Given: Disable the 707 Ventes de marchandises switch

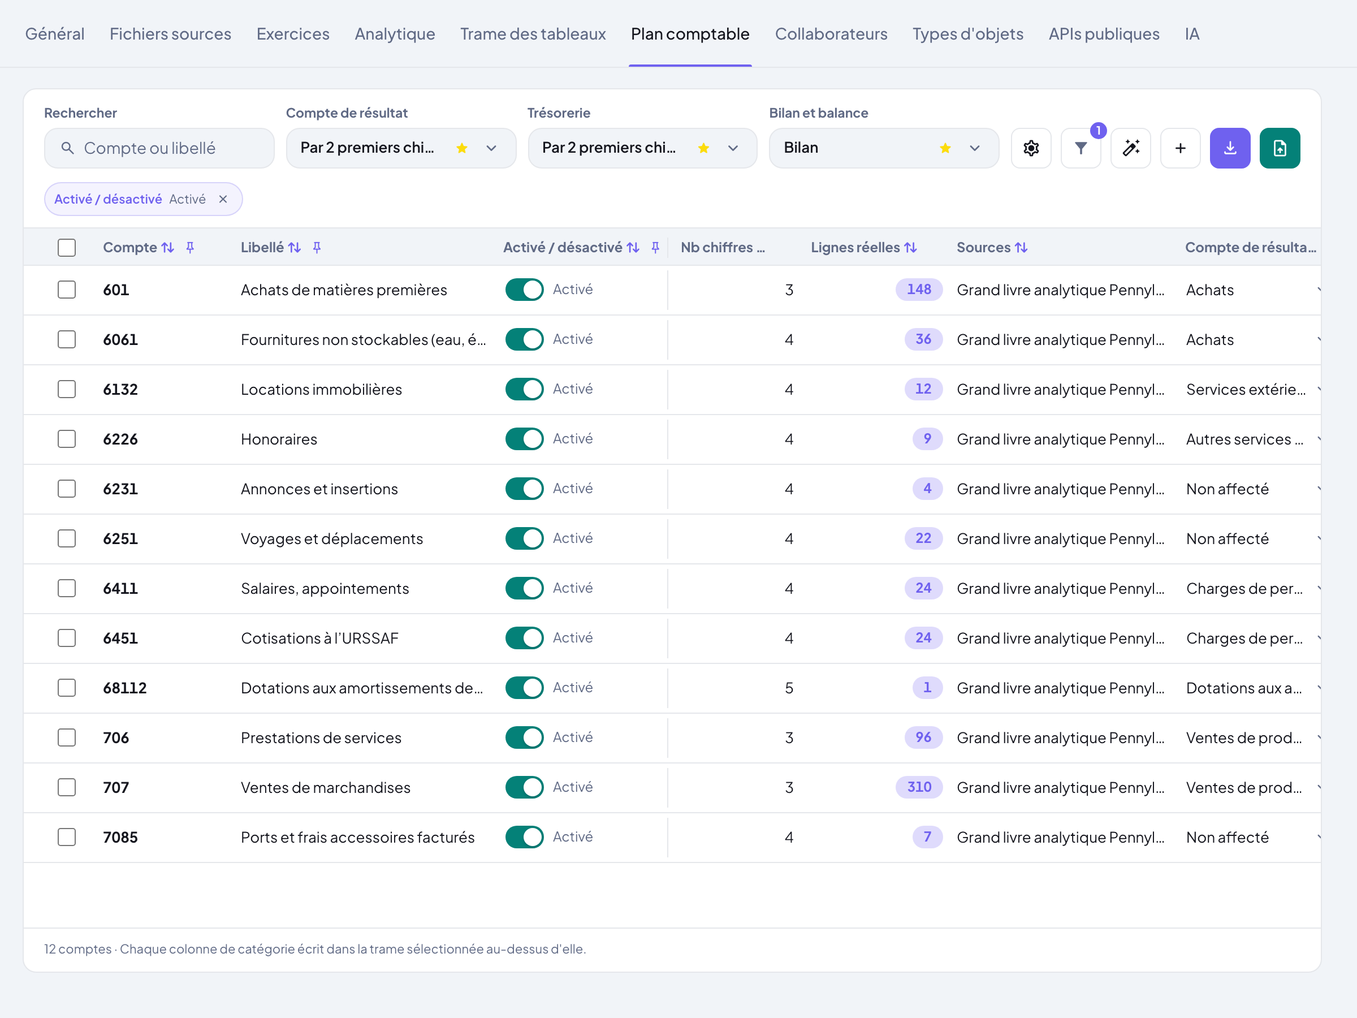Looking at the screenshot, I should [525, 787].
